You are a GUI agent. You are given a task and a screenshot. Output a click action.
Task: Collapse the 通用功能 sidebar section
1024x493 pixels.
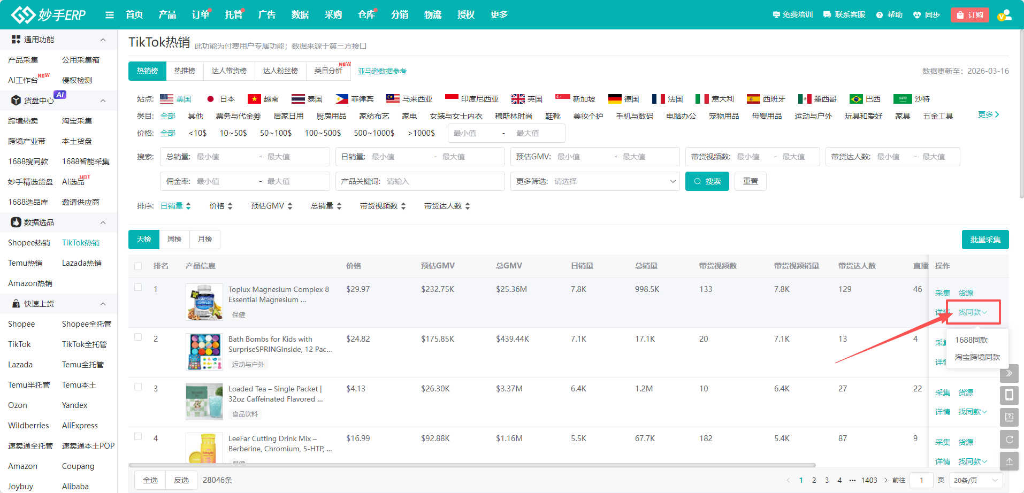pos(103,40)
